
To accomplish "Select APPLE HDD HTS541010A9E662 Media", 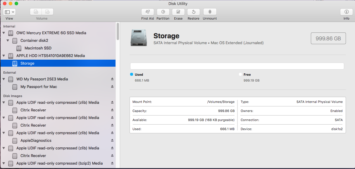I will (x=51, y=56).
